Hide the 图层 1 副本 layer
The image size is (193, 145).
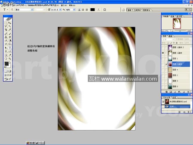coord(163,53)
